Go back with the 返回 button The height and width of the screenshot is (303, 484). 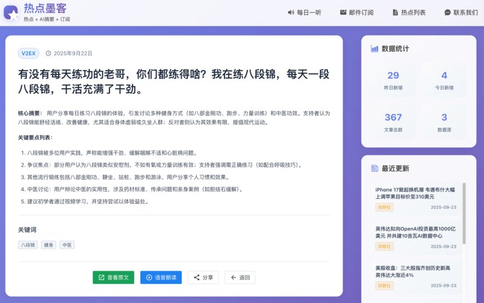tap(240, 278)
